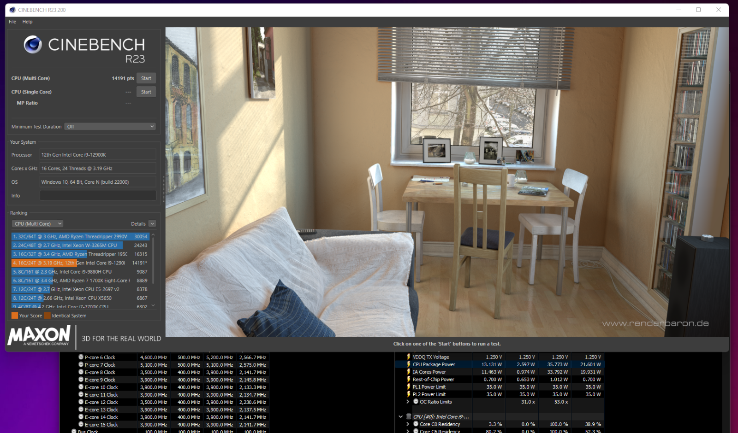This screenshot has width=738, height=433.
Task: Open the Minimum Test Duration dropdown
Action: pyautogui.click(x=110, y=126)
